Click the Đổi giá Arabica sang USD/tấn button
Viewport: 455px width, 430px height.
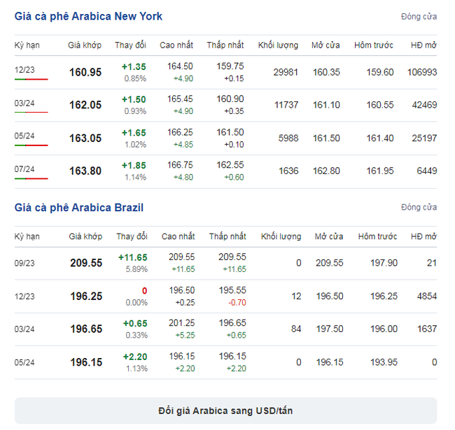coord(225,410)
